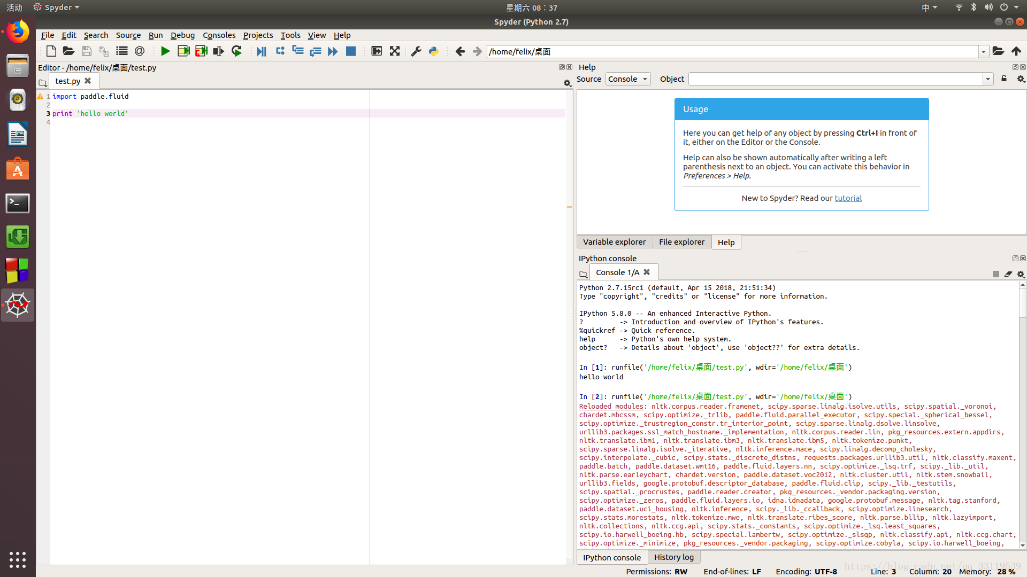
Task: Open the input method dropdown in system tray
Action: [x=929, y=7]
